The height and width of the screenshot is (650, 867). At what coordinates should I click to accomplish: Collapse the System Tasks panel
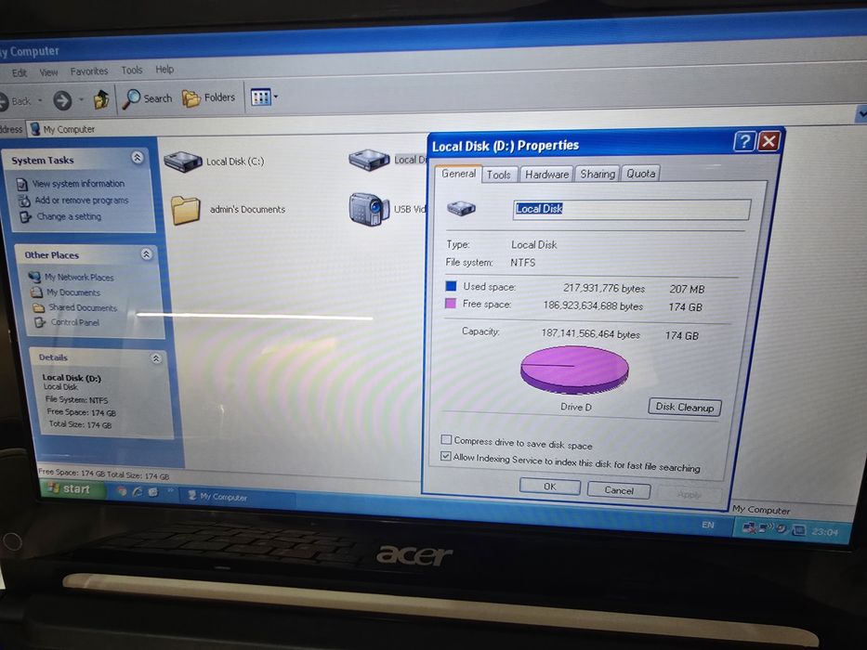pyautogui.click(x=138, y=158)
